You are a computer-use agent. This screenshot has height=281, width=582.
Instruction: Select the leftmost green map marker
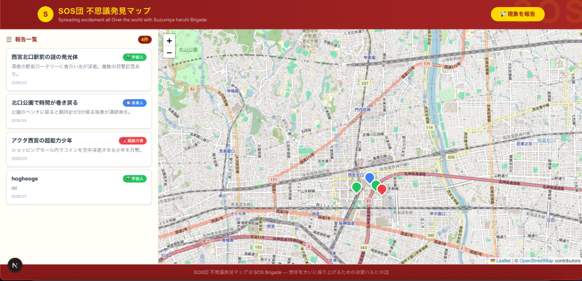pos(357,187)
